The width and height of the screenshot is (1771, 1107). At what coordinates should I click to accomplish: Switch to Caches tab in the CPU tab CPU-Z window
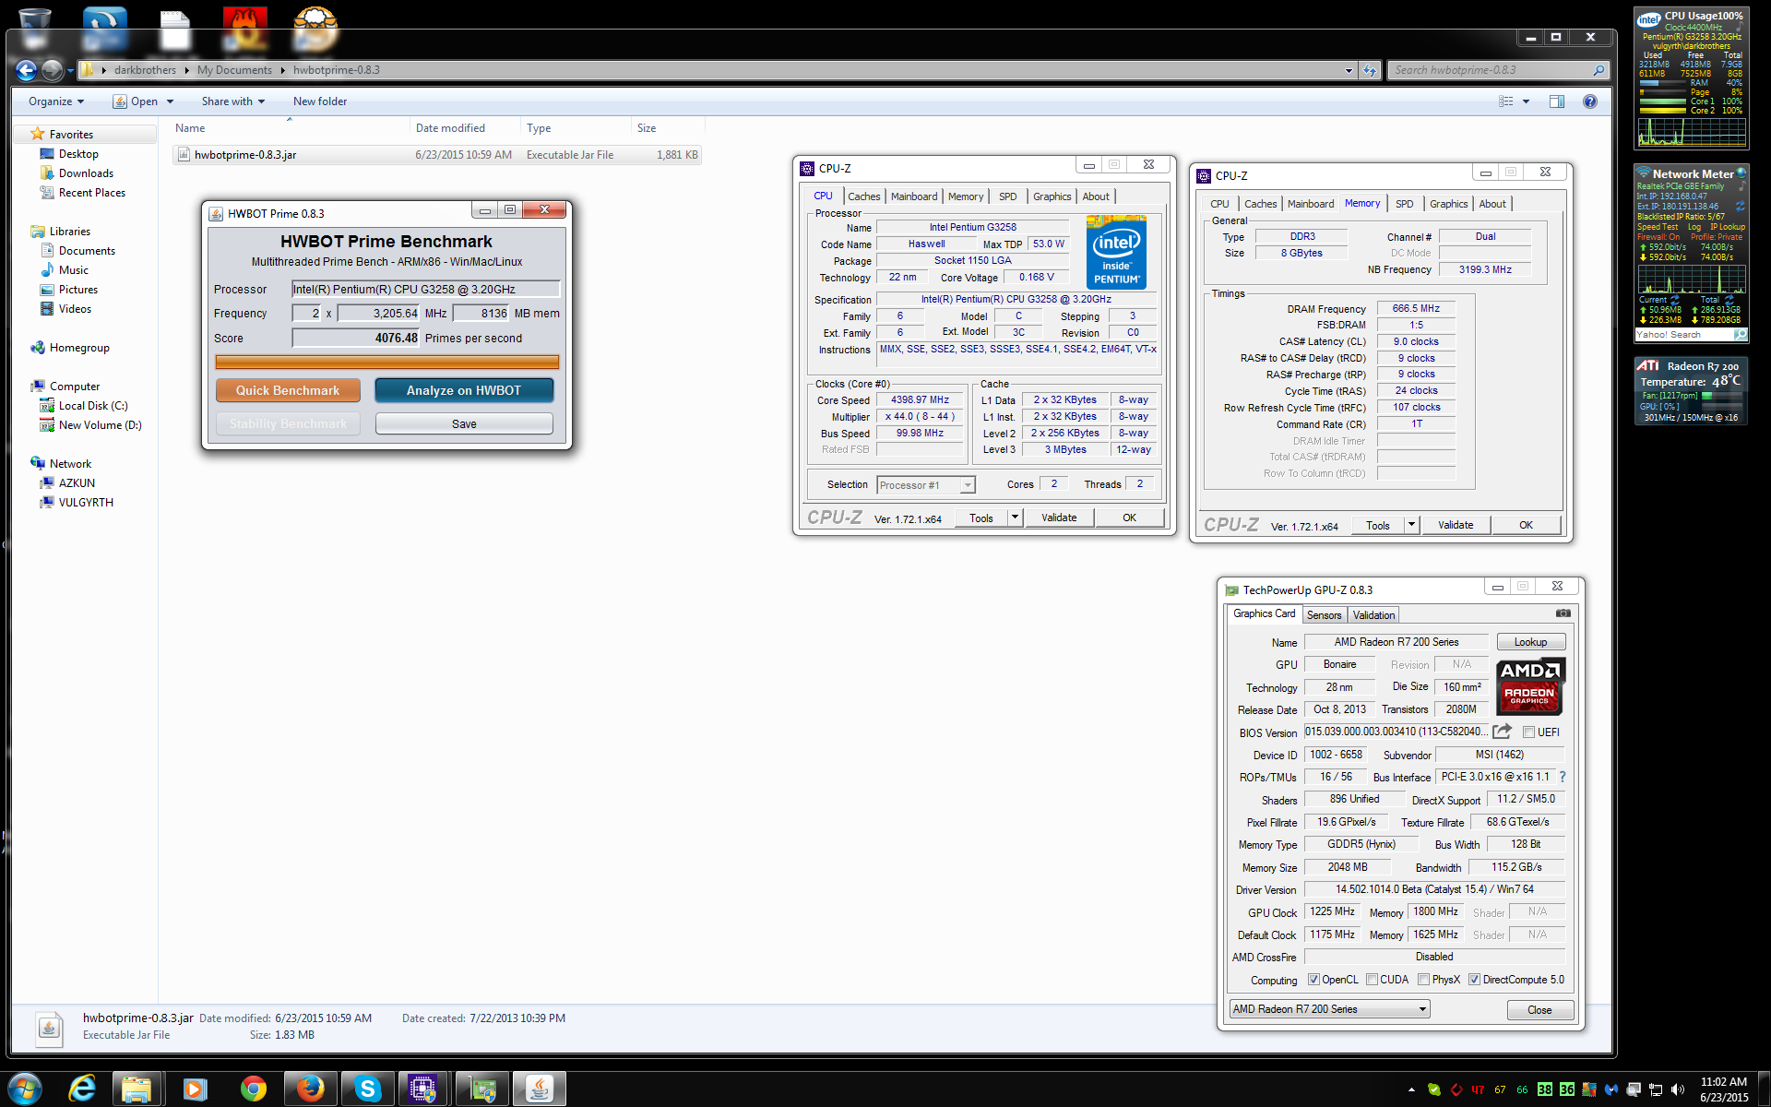point(864,196)
